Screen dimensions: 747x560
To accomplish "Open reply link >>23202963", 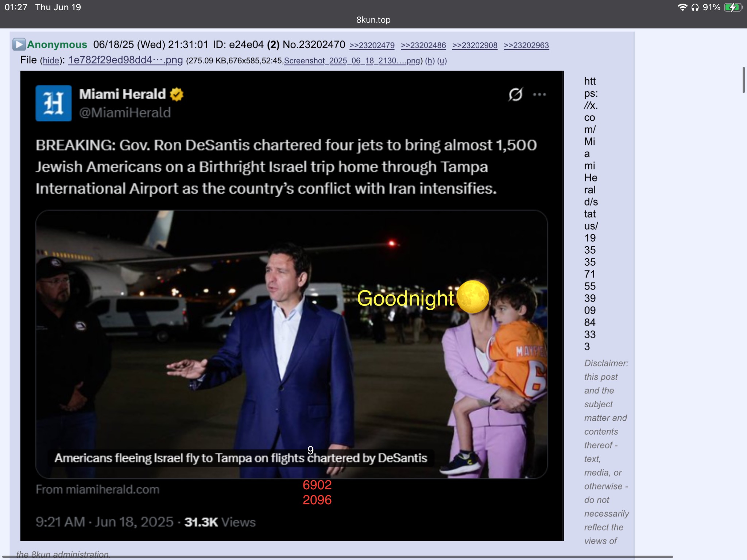I will [x=526, y=45].
